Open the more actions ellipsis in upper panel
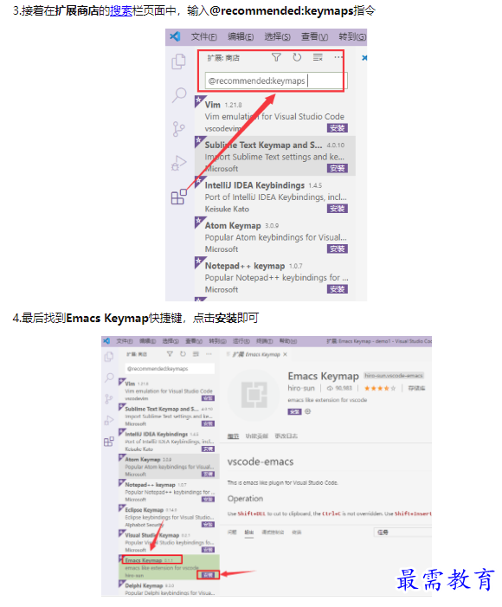The image size is (502, 607). [338, 57]
